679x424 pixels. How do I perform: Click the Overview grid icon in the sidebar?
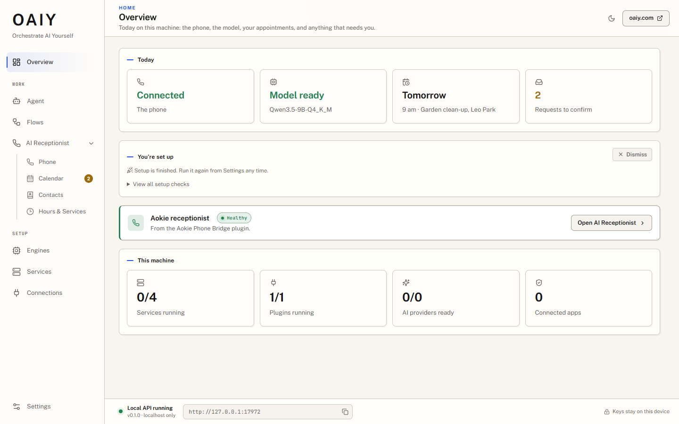pos(17,62)
